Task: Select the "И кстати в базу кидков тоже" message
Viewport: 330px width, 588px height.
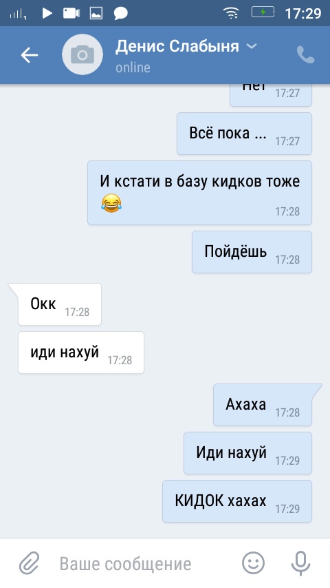Action: click(199, 193)
